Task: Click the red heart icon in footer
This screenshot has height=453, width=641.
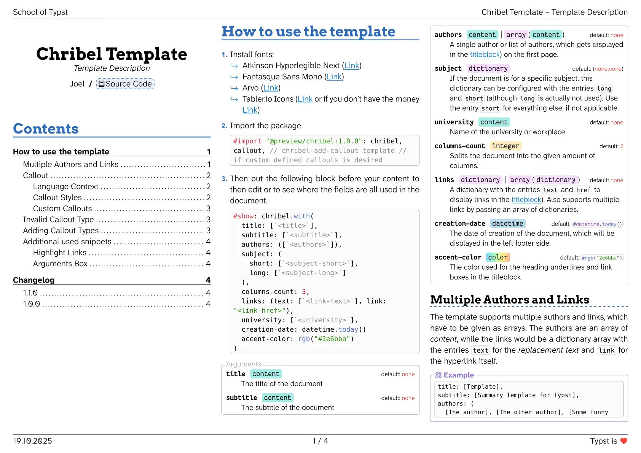Action: [623, 441]
